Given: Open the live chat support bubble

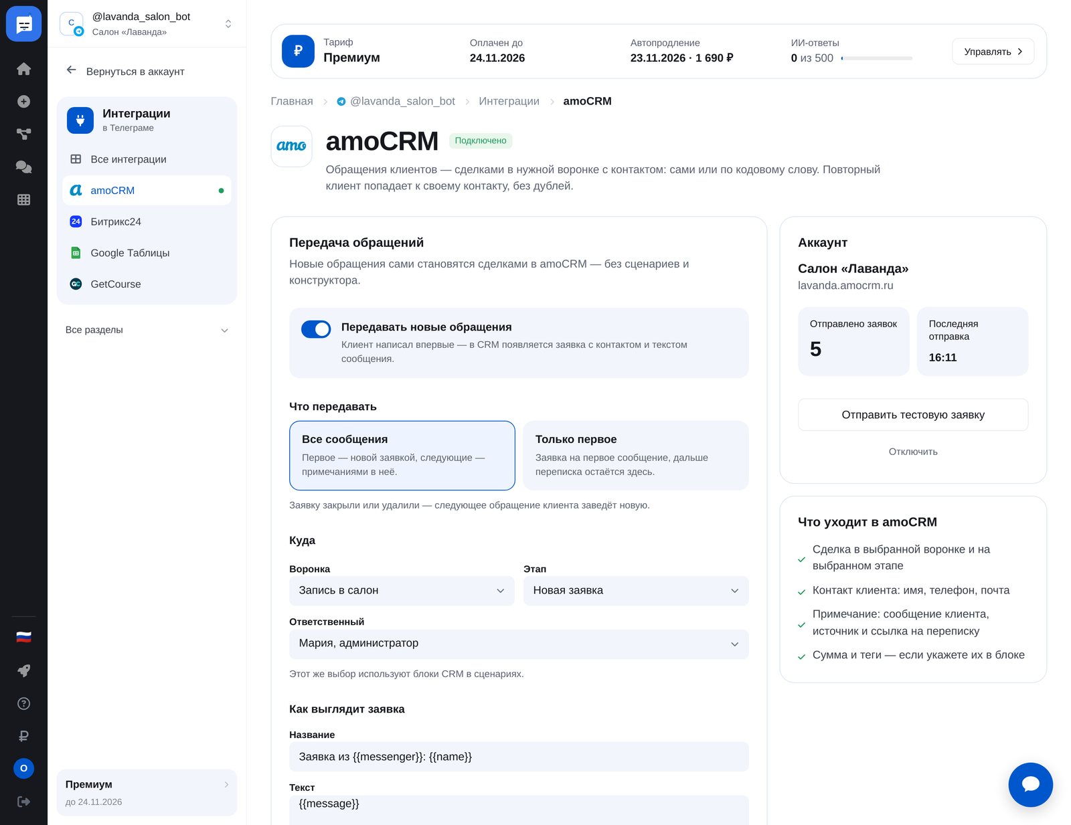Looking at the screenshot, I should tap(1030, 784).
